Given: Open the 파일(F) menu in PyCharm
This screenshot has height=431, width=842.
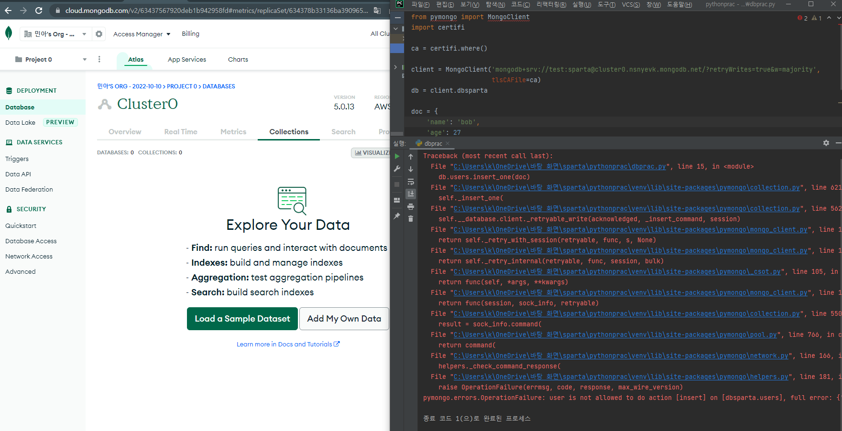Looking at the screenshot, I should click(x=420, y=4).
